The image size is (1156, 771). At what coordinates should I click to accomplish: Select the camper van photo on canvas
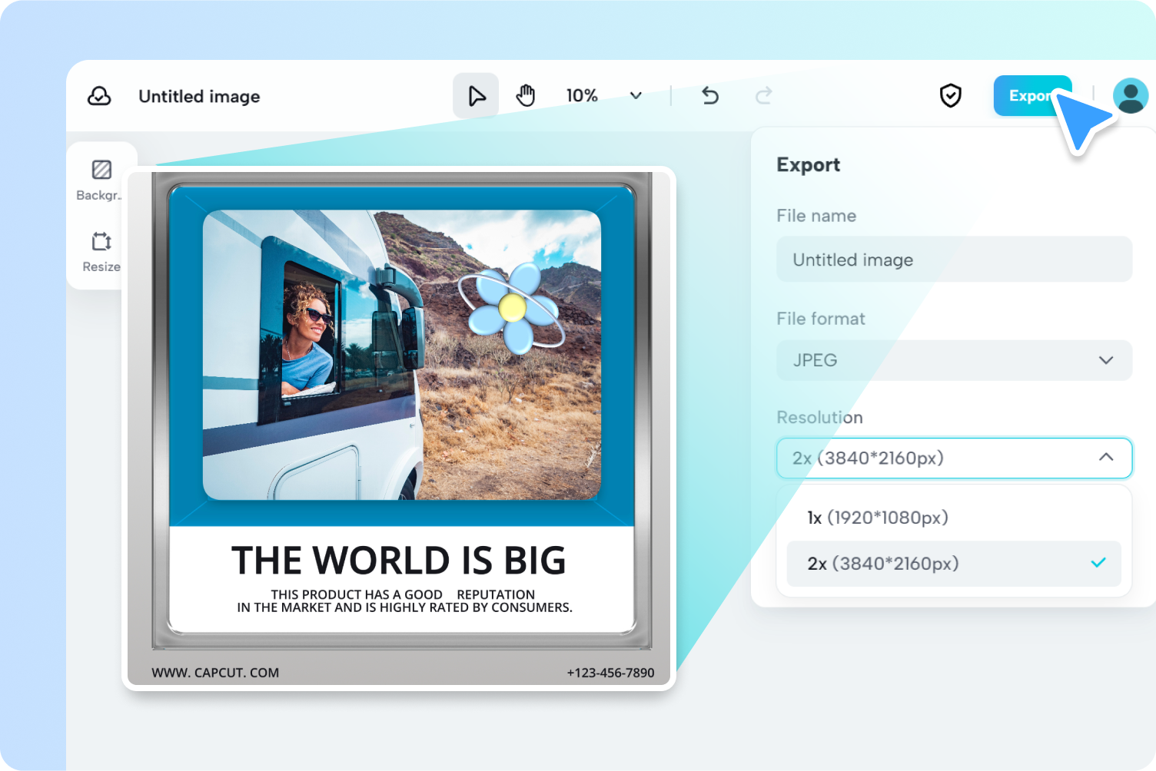[401, 355]
